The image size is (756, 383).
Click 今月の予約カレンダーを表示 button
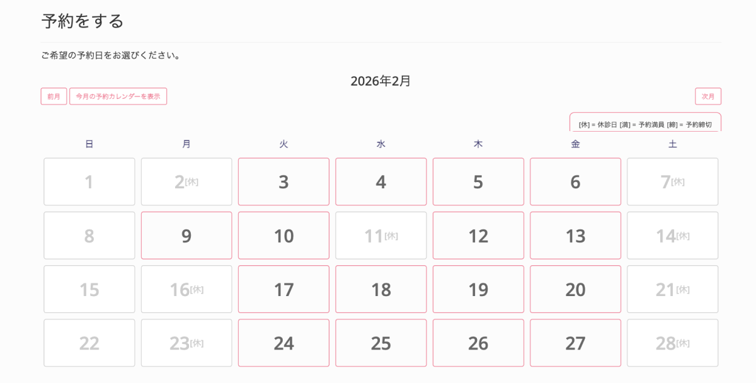(118, 96)
